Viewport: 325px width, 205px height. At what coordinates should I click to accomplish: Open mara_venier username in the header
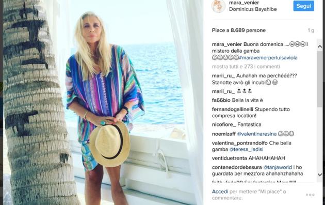click(x=244, y=3)
